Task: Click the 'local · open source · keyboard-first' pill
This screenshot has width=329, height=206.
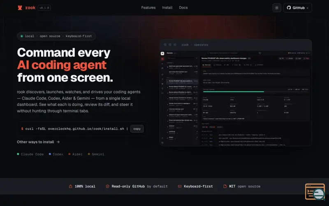Action: coord(56,36)
